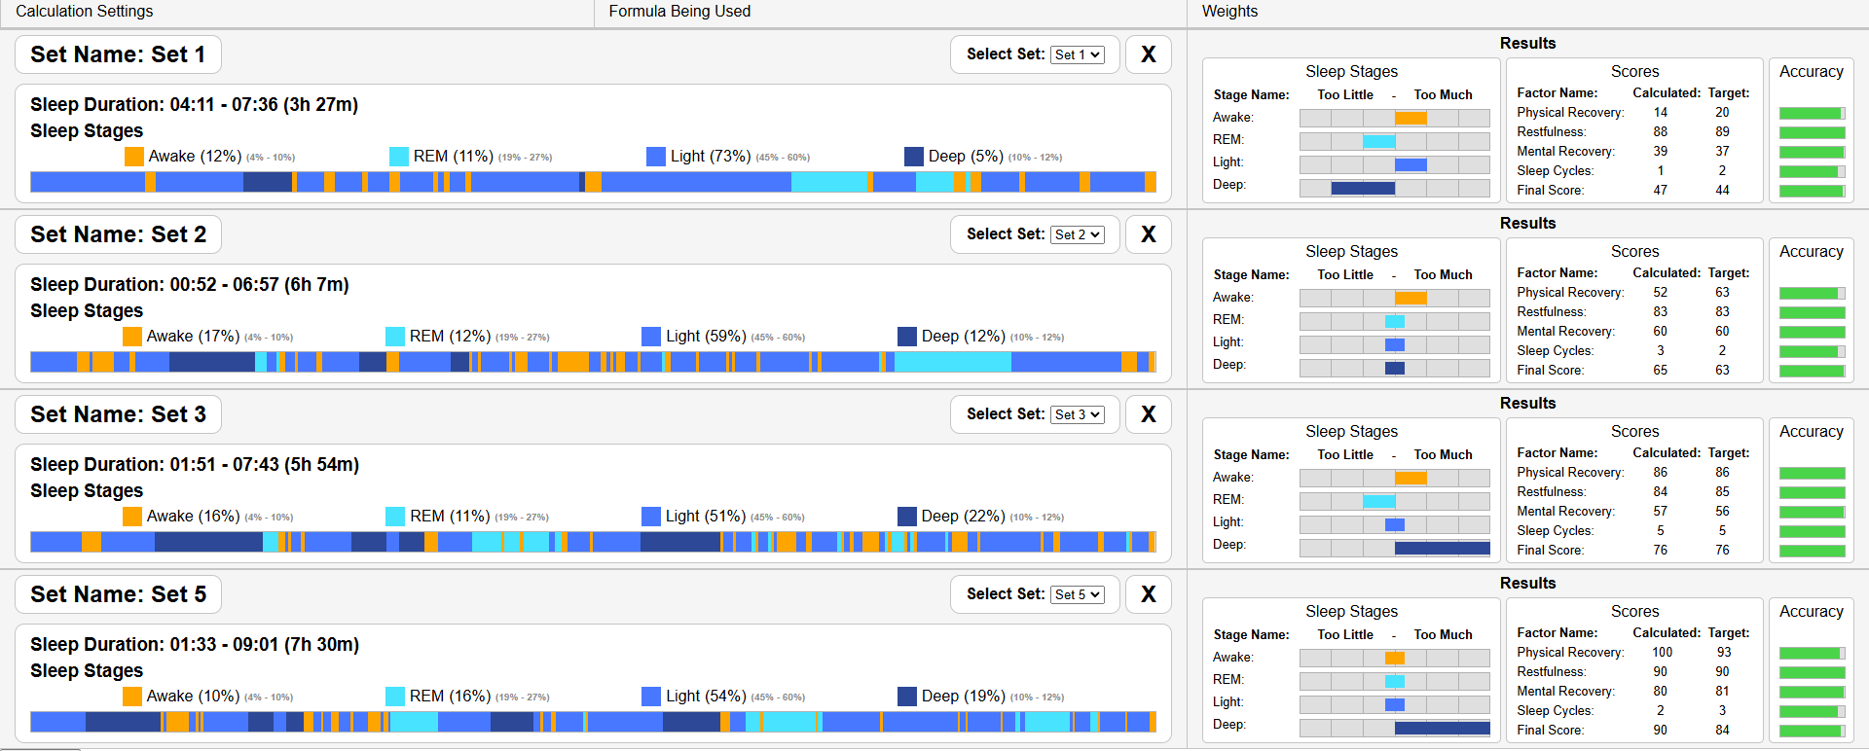Image resolution: width=1869 pixels, height=751 pixels.
Task: Go to the Weights tab
Action: coord(1229,12)
